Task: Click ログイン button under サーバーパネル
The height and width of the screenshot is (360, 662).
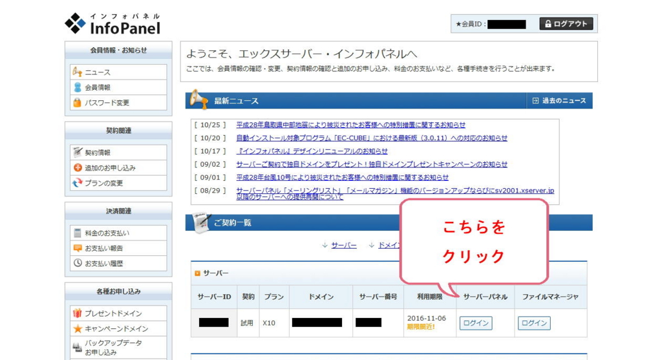Action: tap(476, 323)
